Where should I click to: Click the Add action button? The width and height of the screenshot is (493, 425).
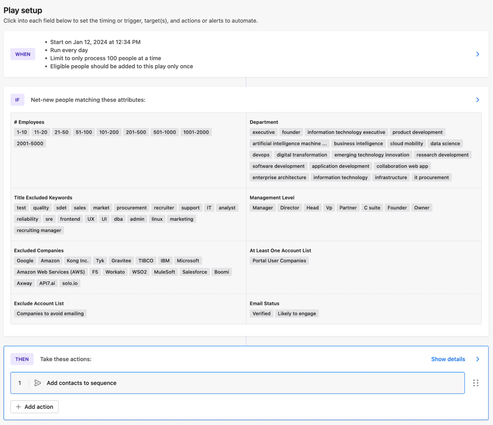click(x=34, y=407)
